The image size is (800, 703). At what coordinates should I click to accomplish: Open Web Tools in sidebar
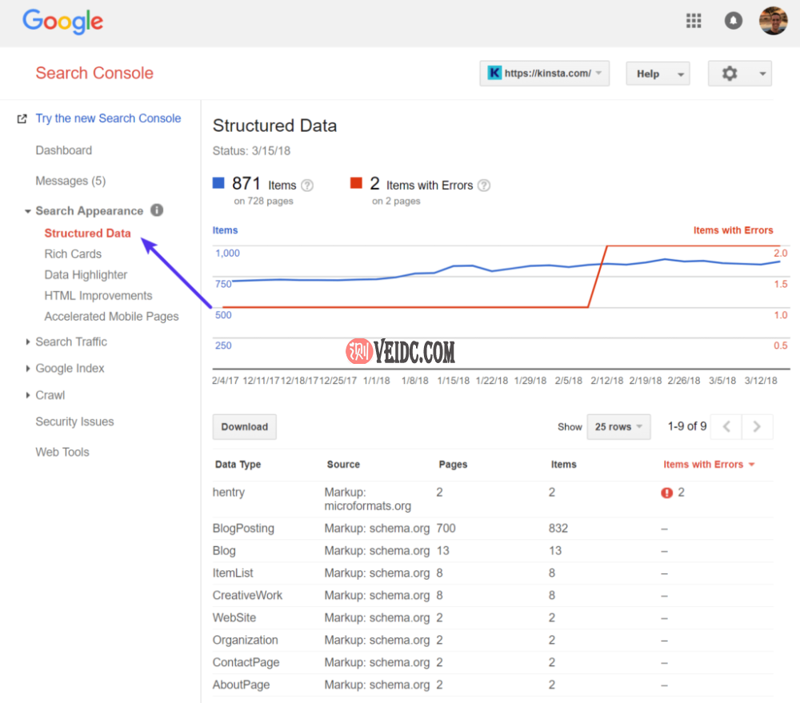(62, 452)
